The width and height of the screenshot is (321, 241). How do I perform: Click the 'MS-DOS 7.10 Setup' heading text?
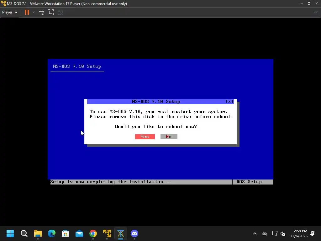click(x=77, y=67)
